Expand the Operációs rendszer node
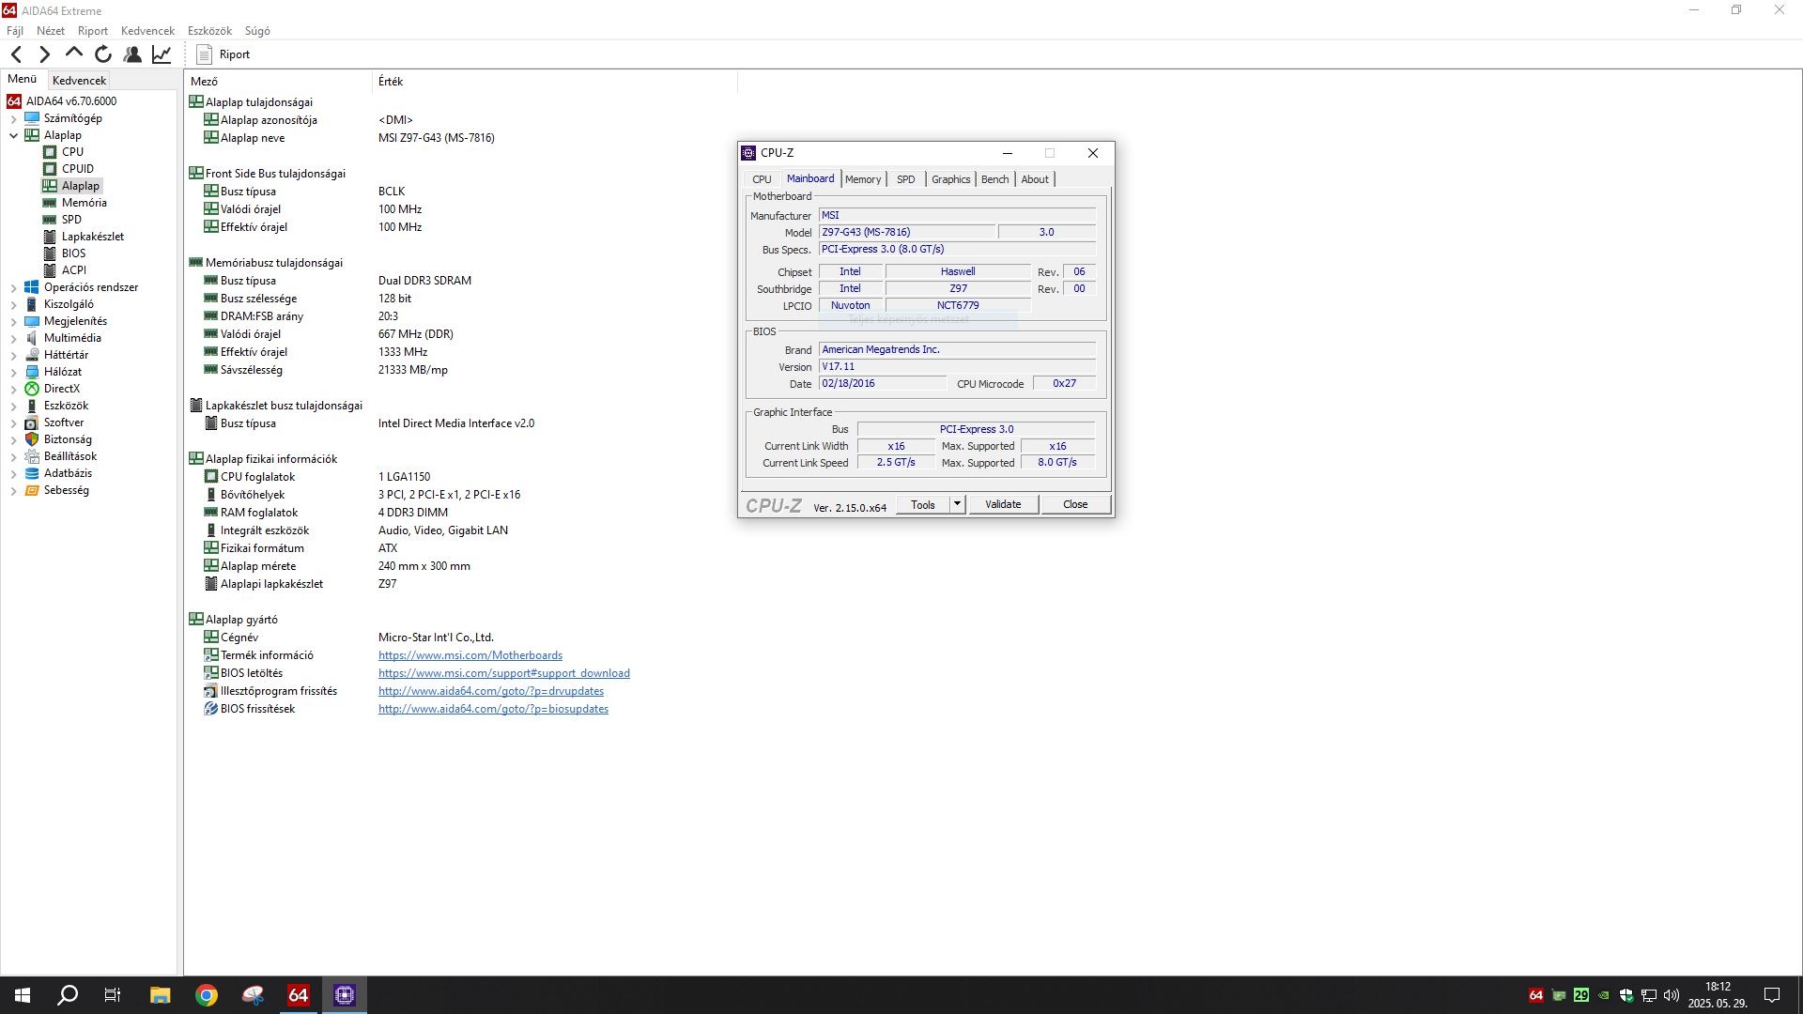The height and width of the screenshot is (1014, 1803). coord(14,287)
